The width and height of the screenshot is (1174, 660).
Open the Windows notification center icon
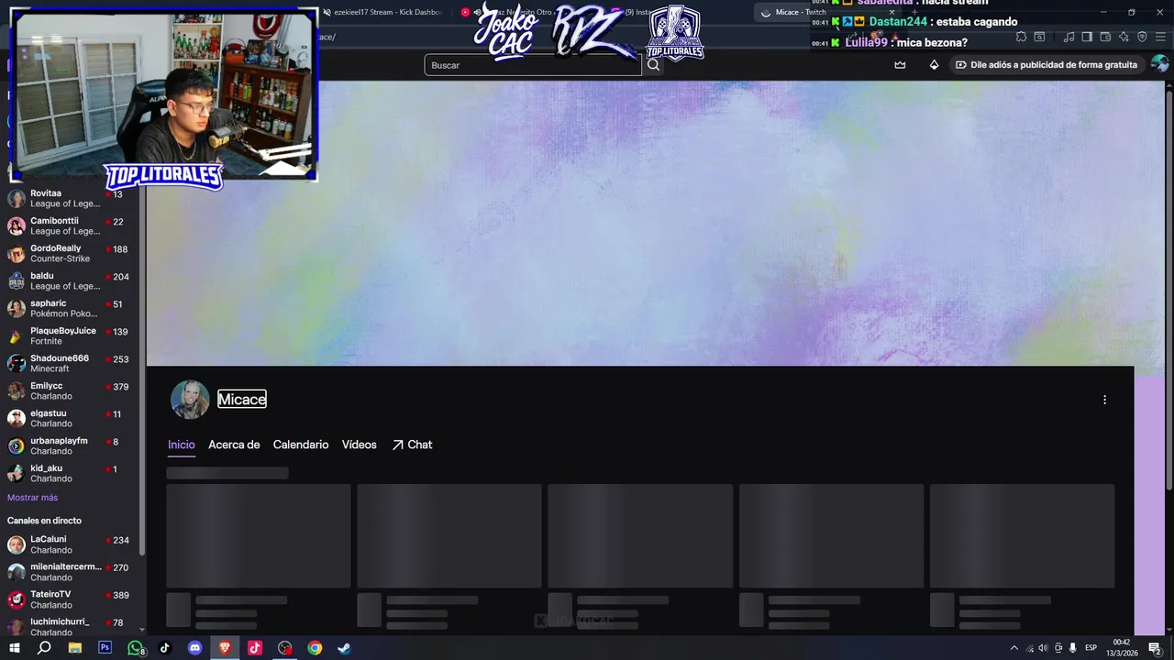tap(1155, 648)
